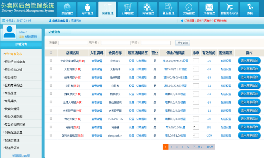This screenshot has width=264, height=158.
Task: Toggle the select-all checkbox in table header
Action: tap(51, 53)
